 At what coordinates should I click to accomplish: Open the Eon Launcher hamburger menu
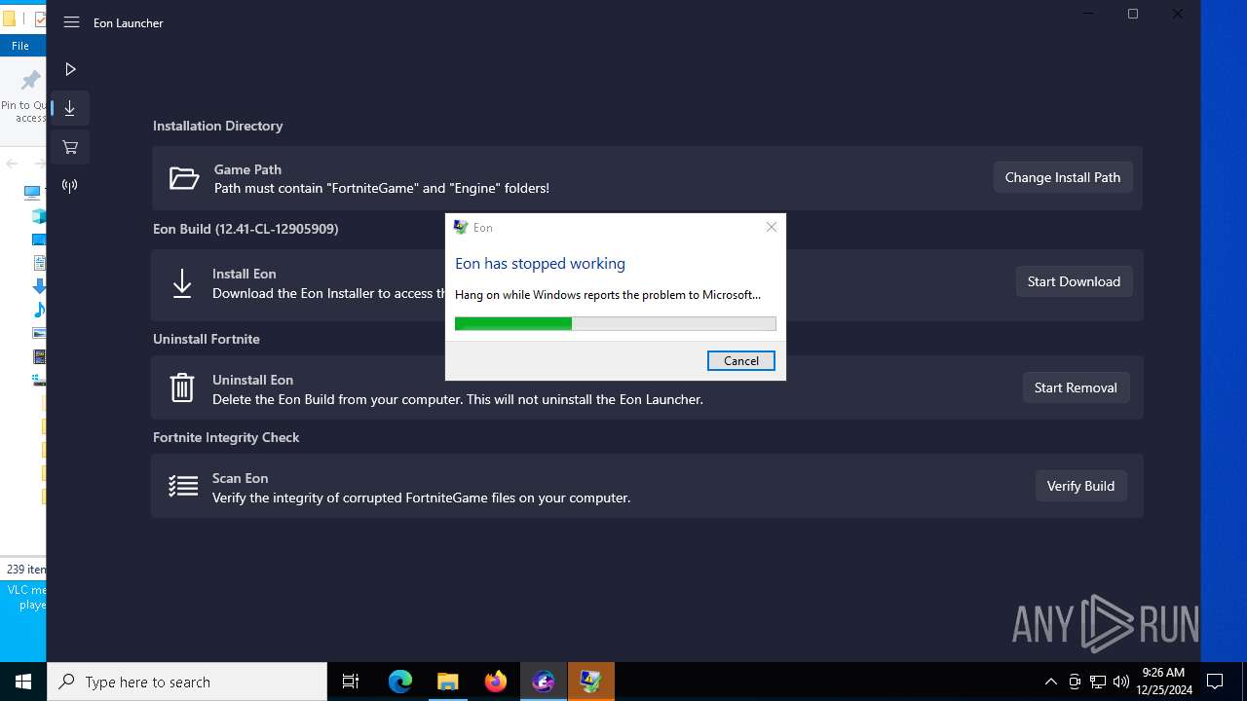pos(71,22)
